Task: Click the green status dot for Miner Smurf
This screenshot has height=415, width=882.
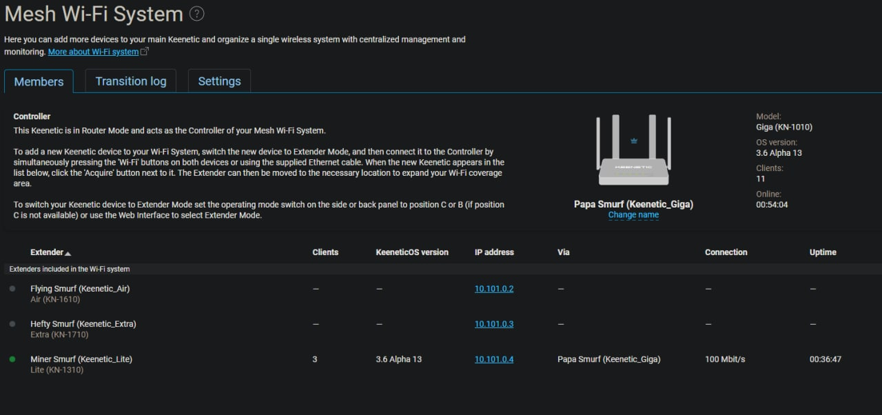Action: tap(12, 359)
